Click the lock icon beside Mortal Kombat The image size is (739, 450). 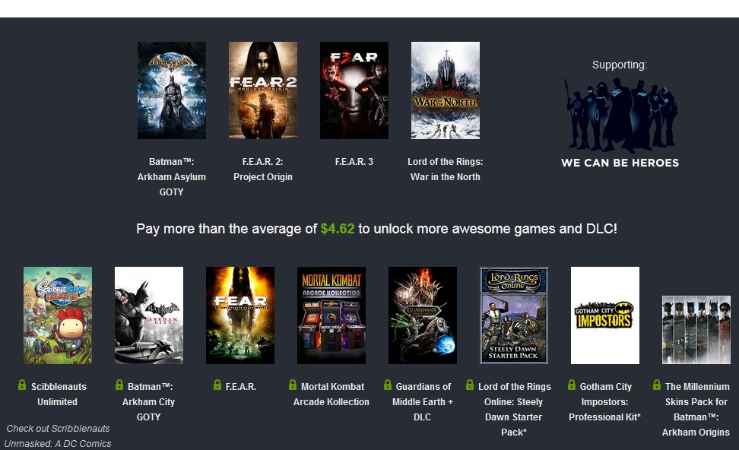(x=293, y=385)
